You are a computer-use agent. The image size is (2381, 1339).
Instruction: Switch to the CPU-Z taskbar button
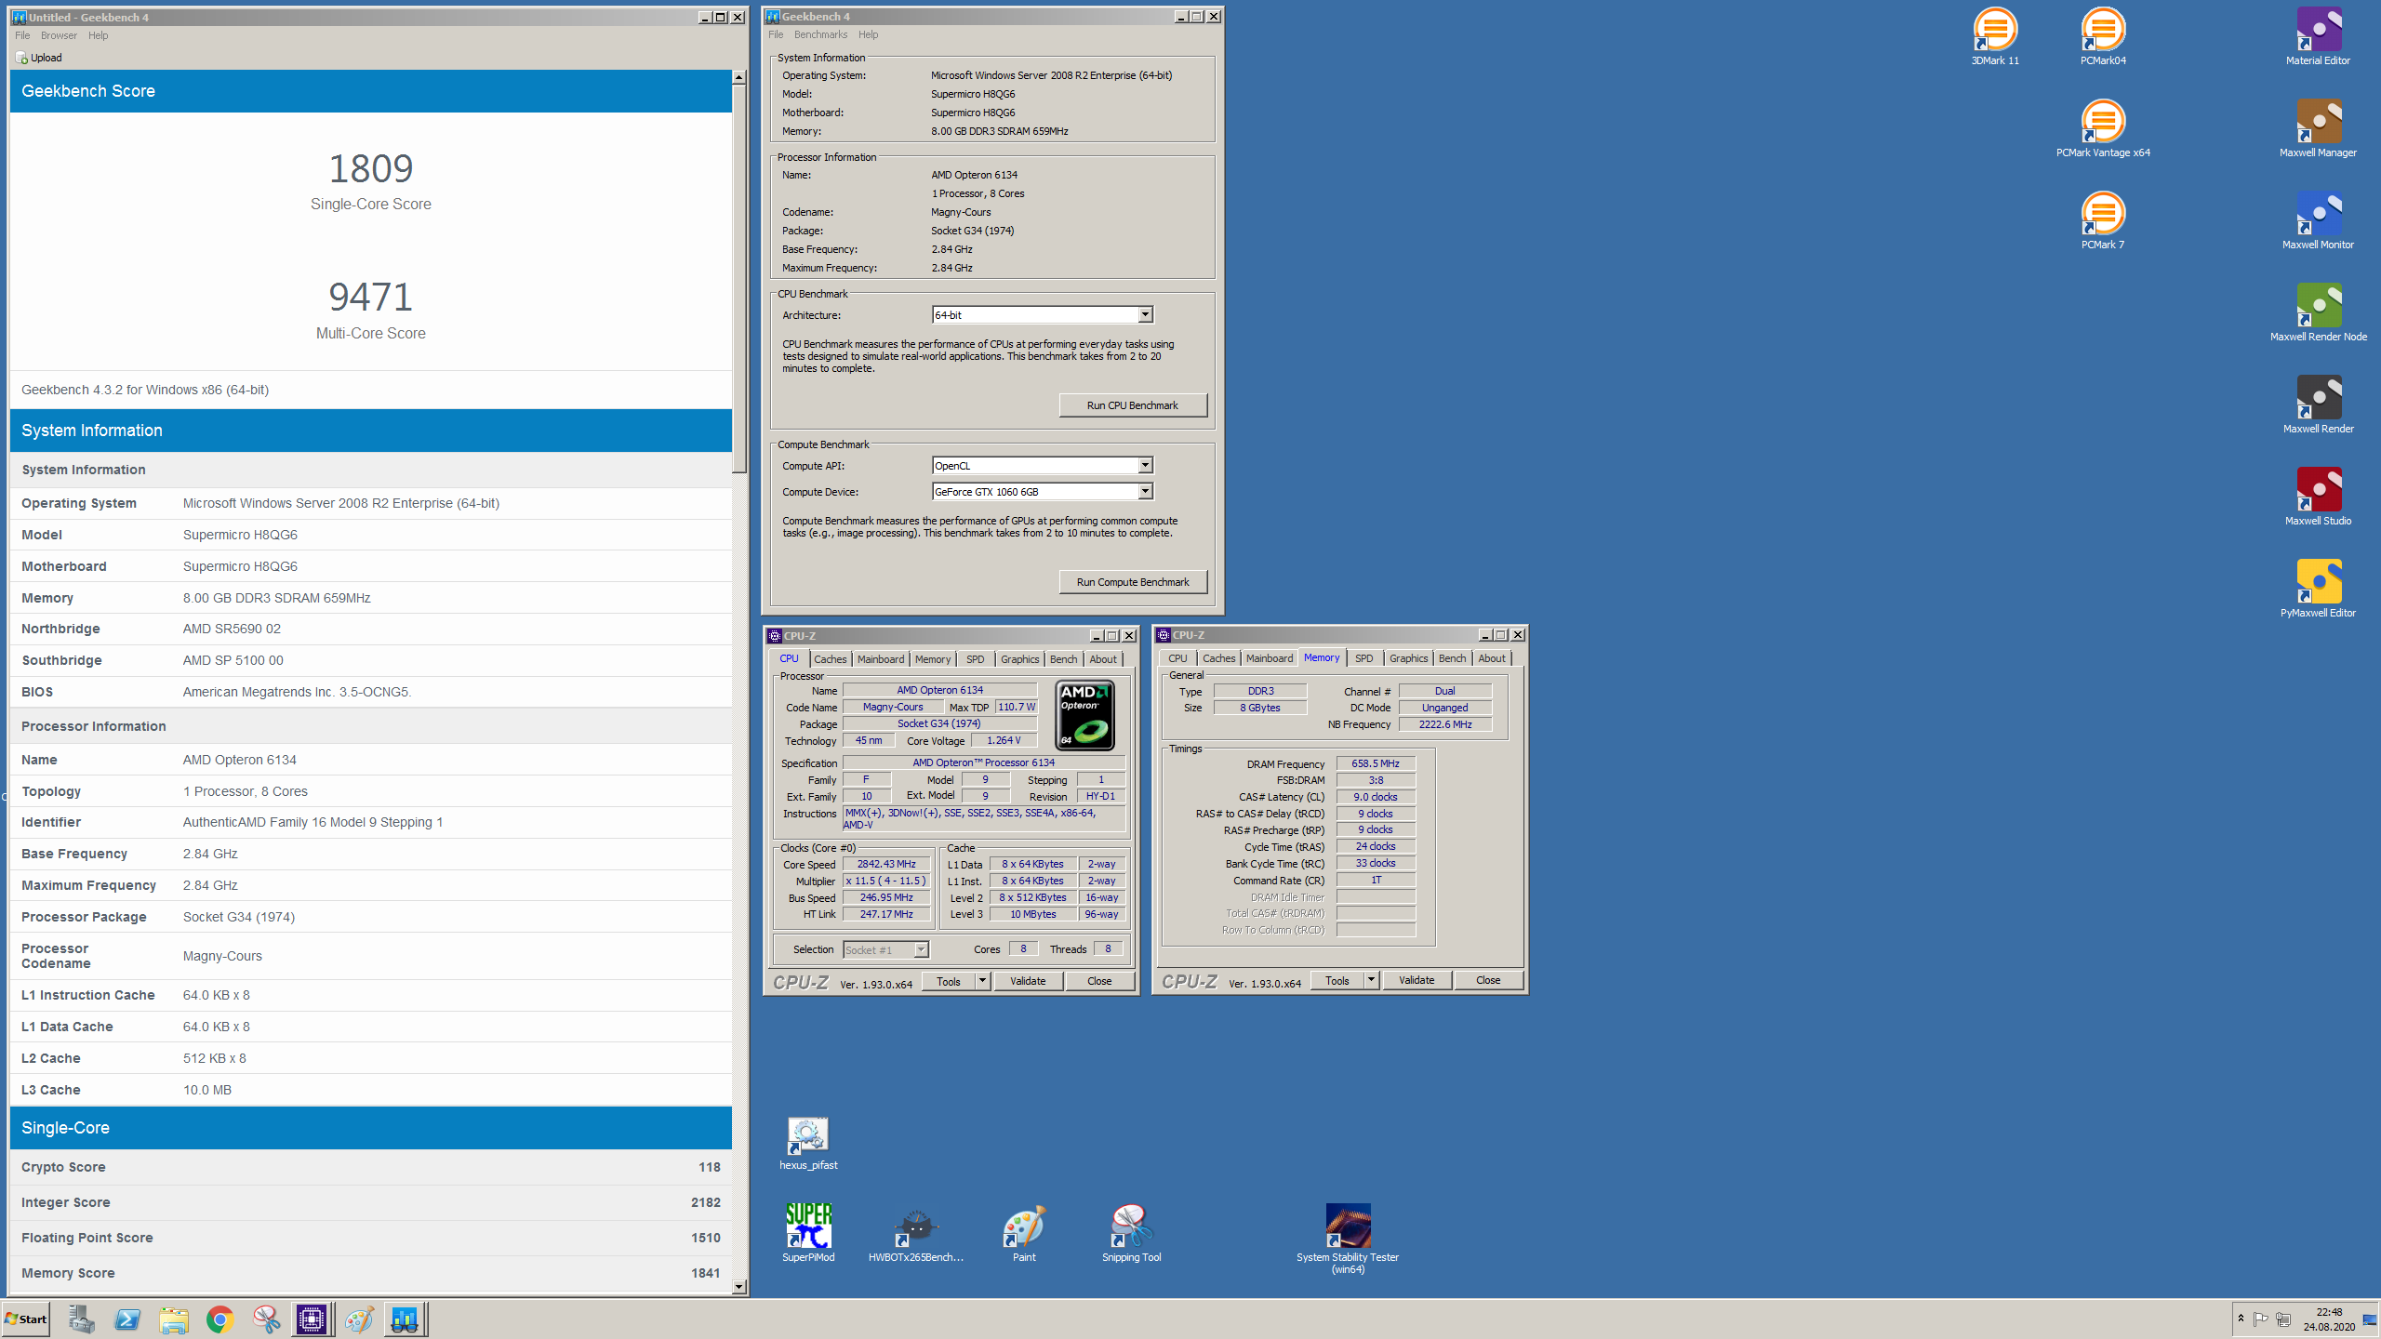tap(312, 1319)
